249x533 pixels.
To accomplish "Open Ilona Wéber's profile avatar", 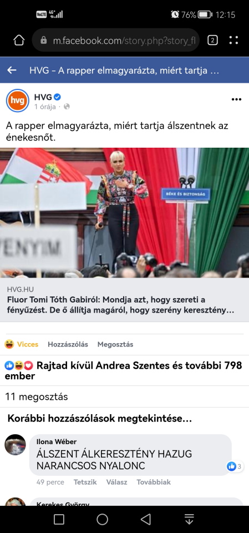I will pyautogui.click(x=16, y=445).
